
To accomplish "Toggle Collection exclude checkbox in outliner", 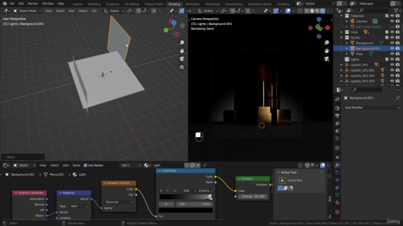I will tap(387, 16).
